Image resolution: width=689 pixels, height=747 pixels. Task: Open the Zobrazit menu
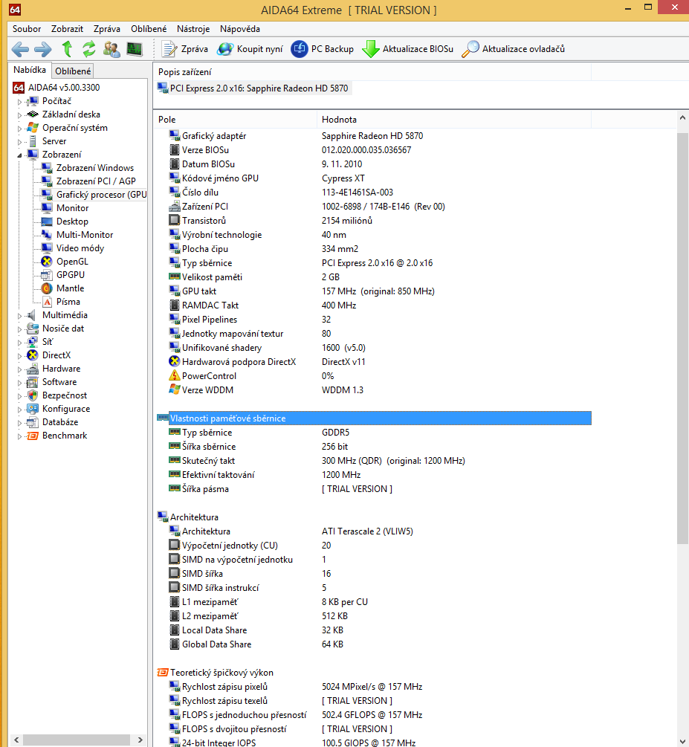pos(67,28)
